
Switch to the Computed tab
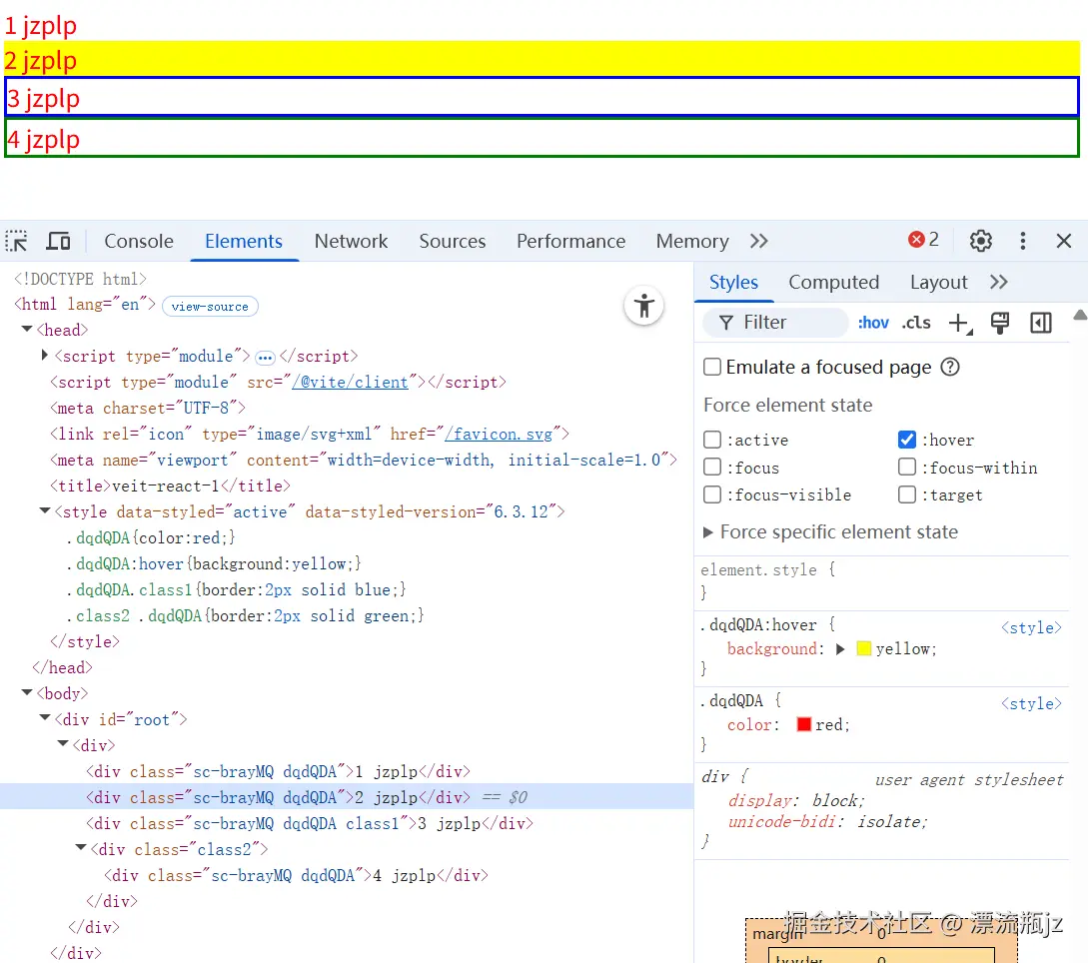[x=833, y=282]
